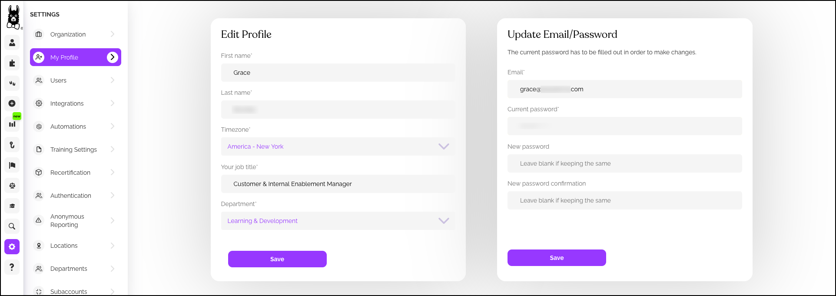Open the Timezone dropdown showing America - New York
Viewport: 836px width, 296px height.
click(338, 146)
